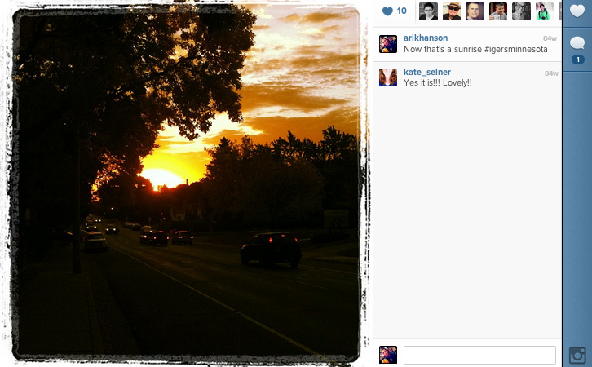Open first liker's avatar with glasses
The height and width of the screenshot is (367, 592).
click(429, 11)
